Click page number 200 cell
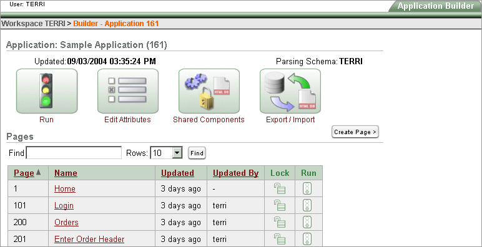Viewport: 482px width, 247px height. pyautogui.click(x=28, y=222)
